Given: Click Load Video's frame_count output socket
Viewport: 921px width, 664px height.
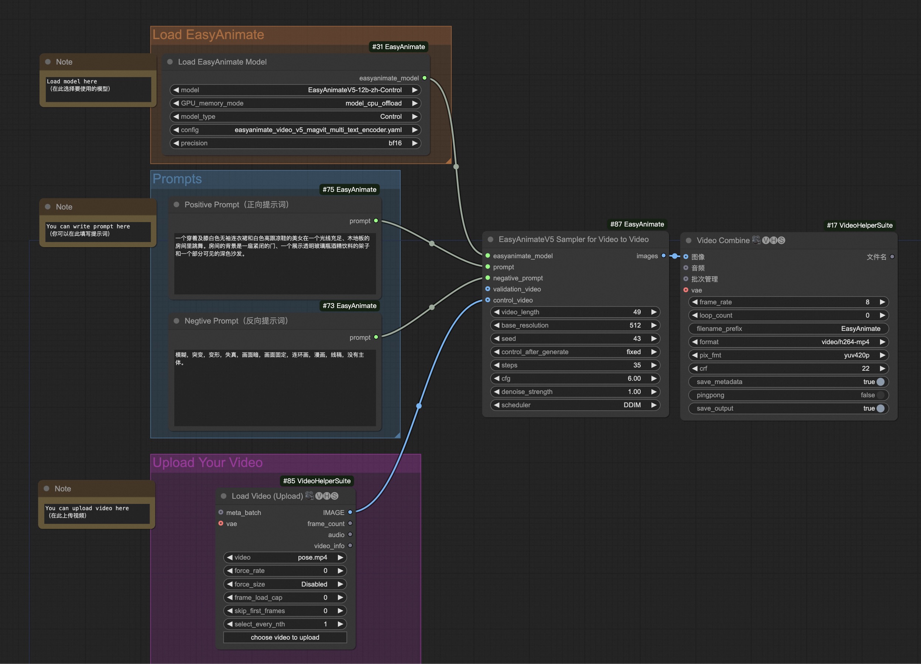Looking at the screenshot, I should [x=350, y=523].
